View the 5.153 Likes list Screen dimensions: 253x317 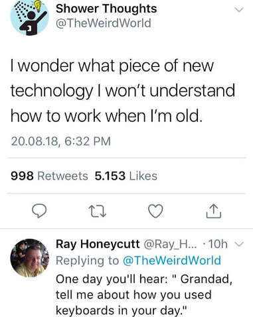tap(126, 176)
